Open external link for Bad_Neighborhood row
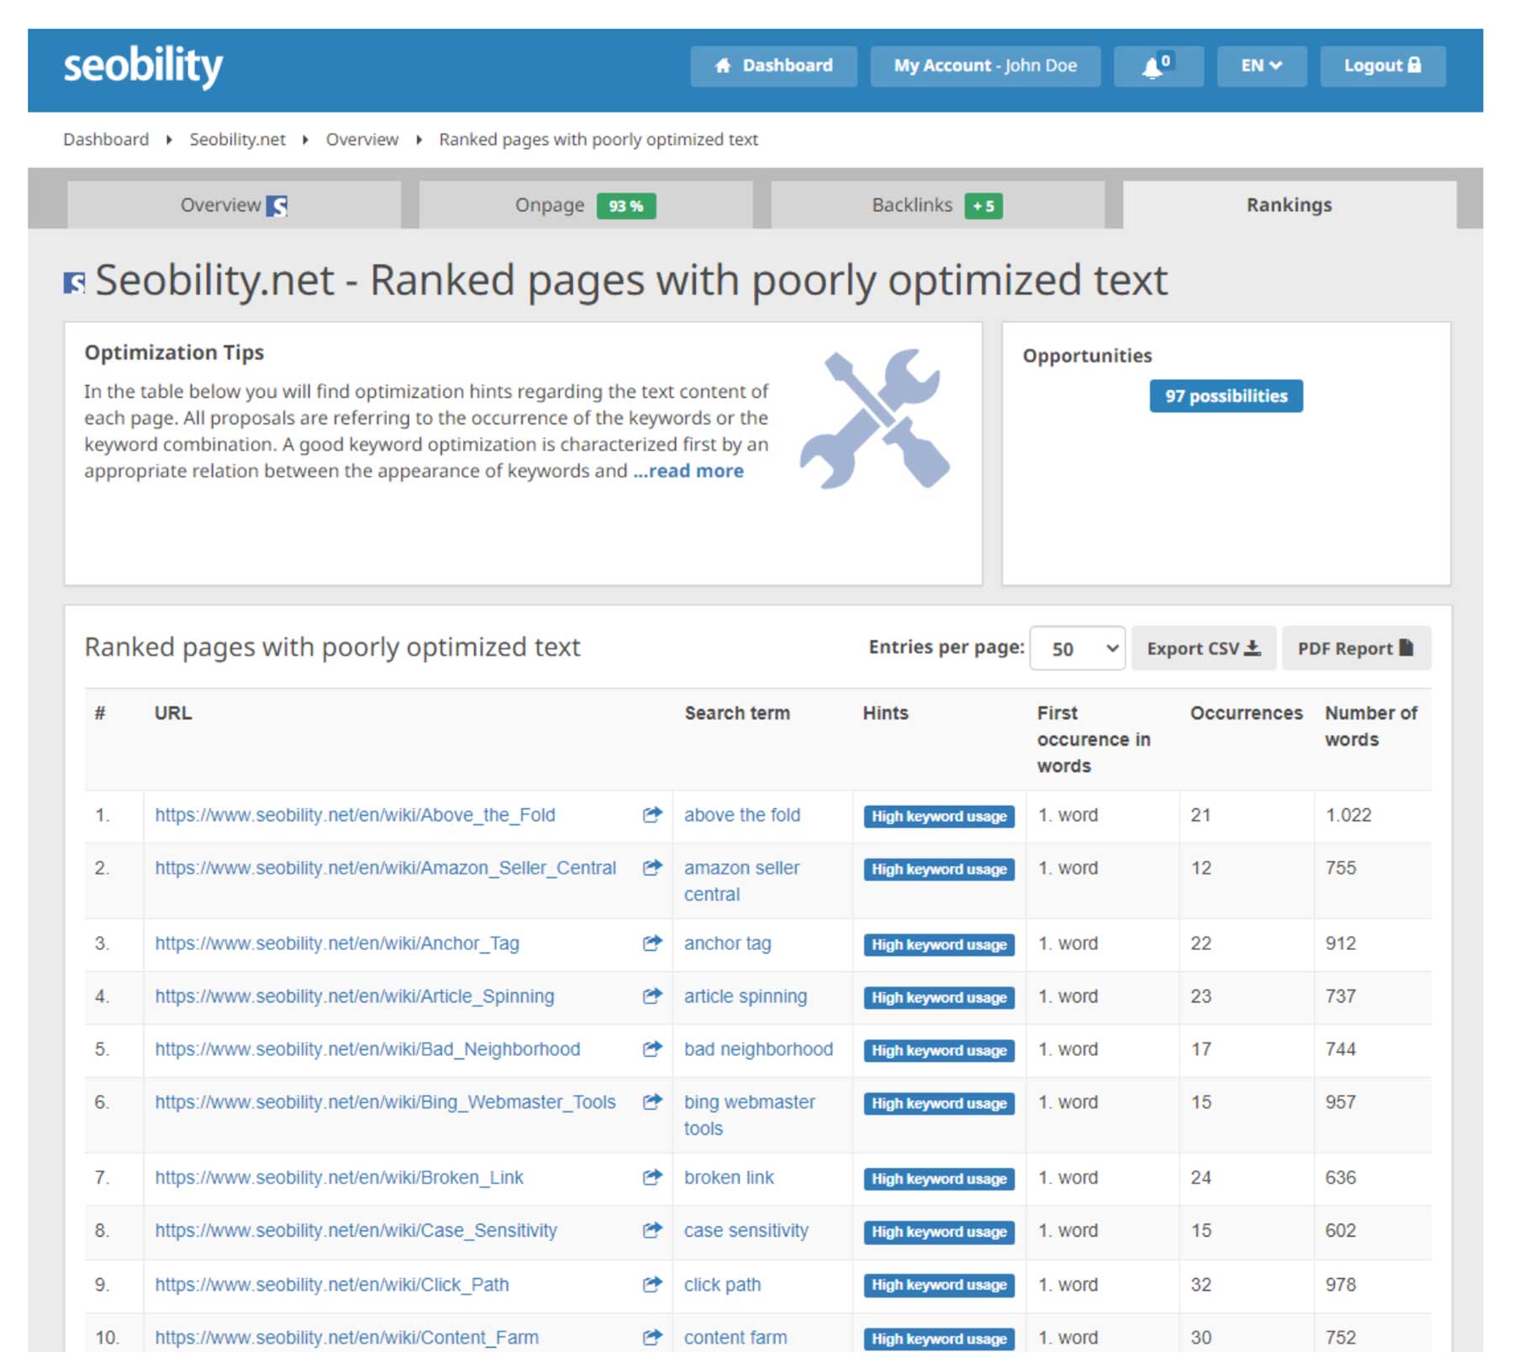 pos(652,1049)
